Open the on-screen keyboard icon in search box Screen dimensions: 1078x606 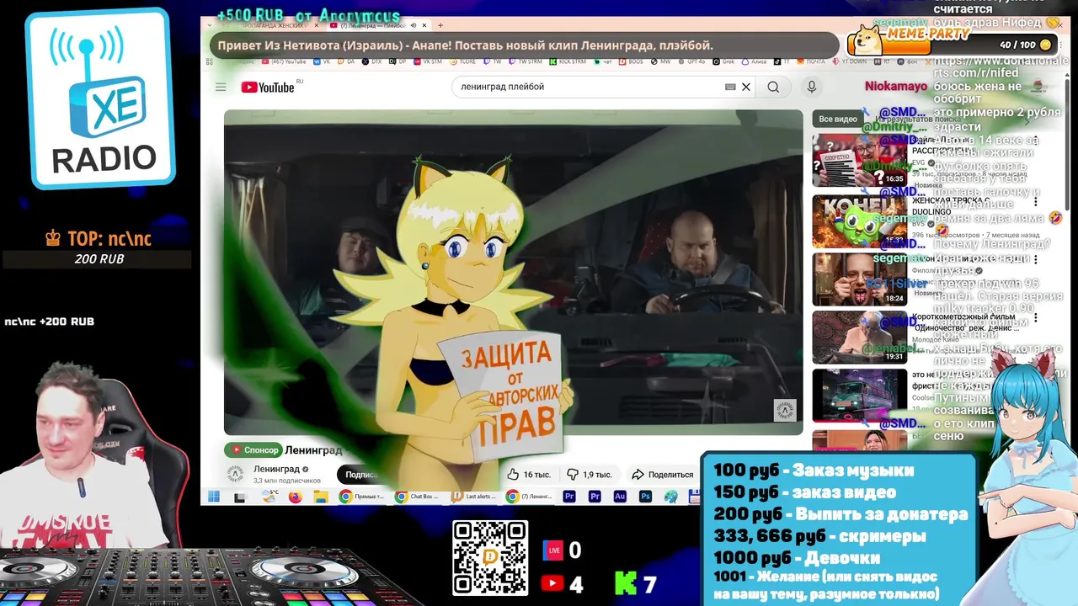pyautogui.click(x=730, y=87)
